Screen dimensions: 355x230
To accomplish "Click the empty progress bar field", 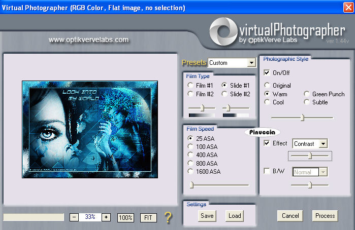I will click(34, 217).
